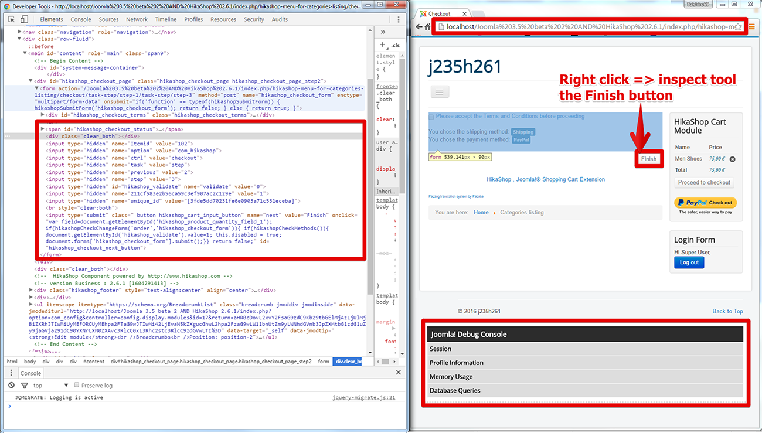Activate the DevTools element inspector arrow

pyautogui.click(x=11, y=19)
